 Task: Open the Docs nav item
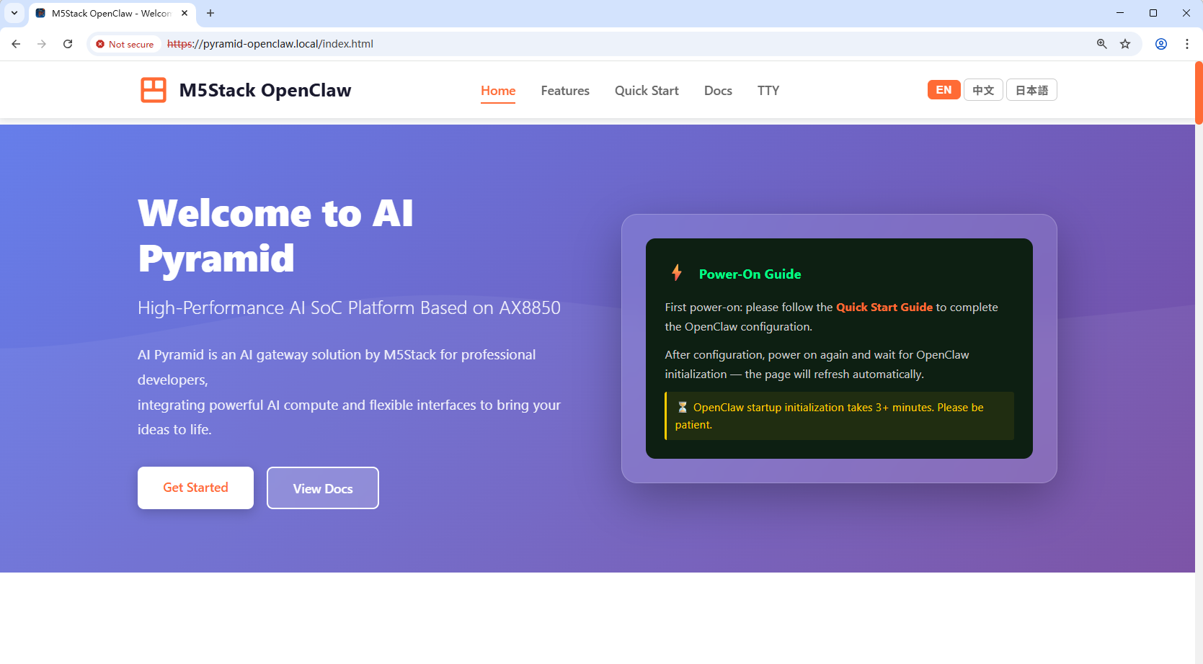click(x=718, y=91)
